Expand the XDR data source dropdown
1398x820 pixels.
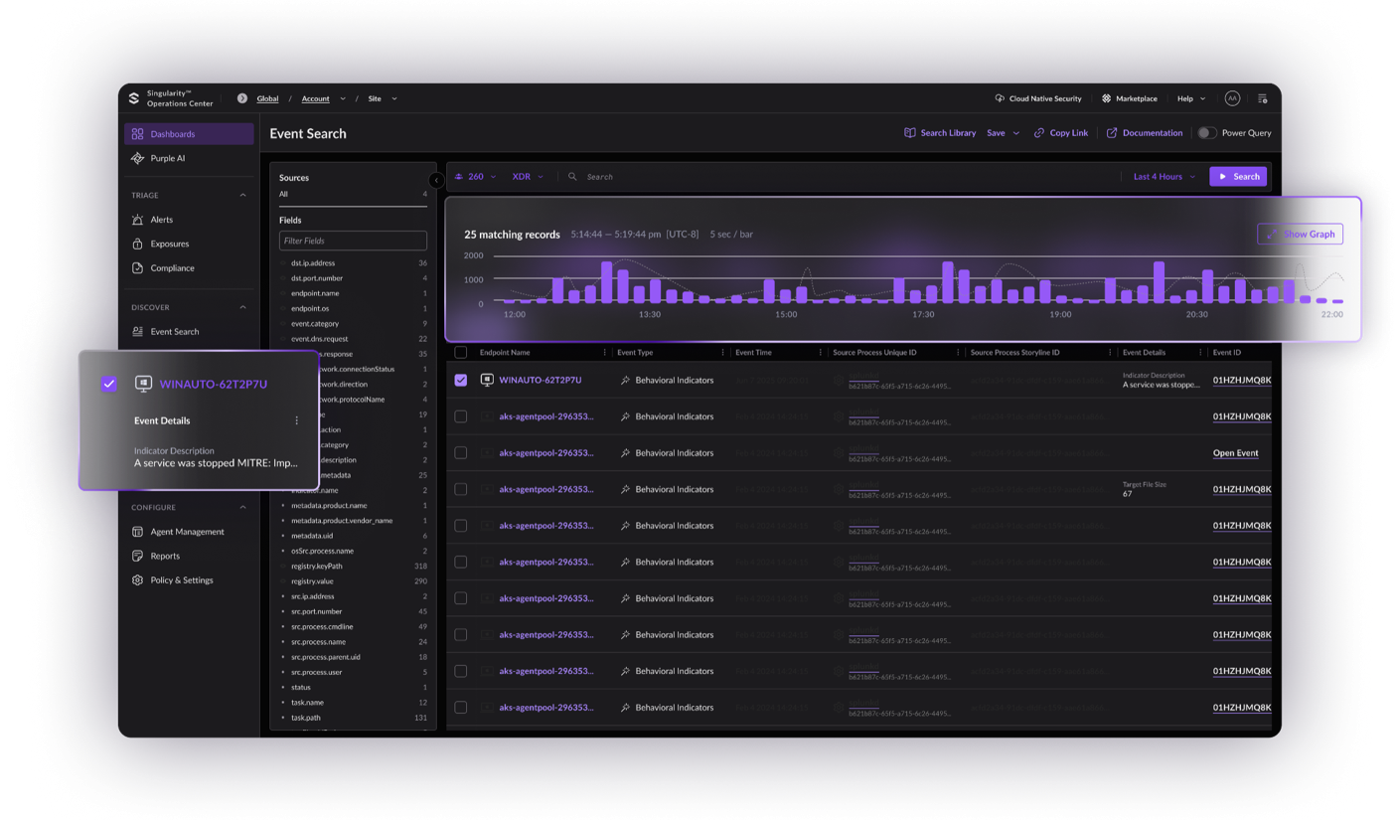coord(527,177)
